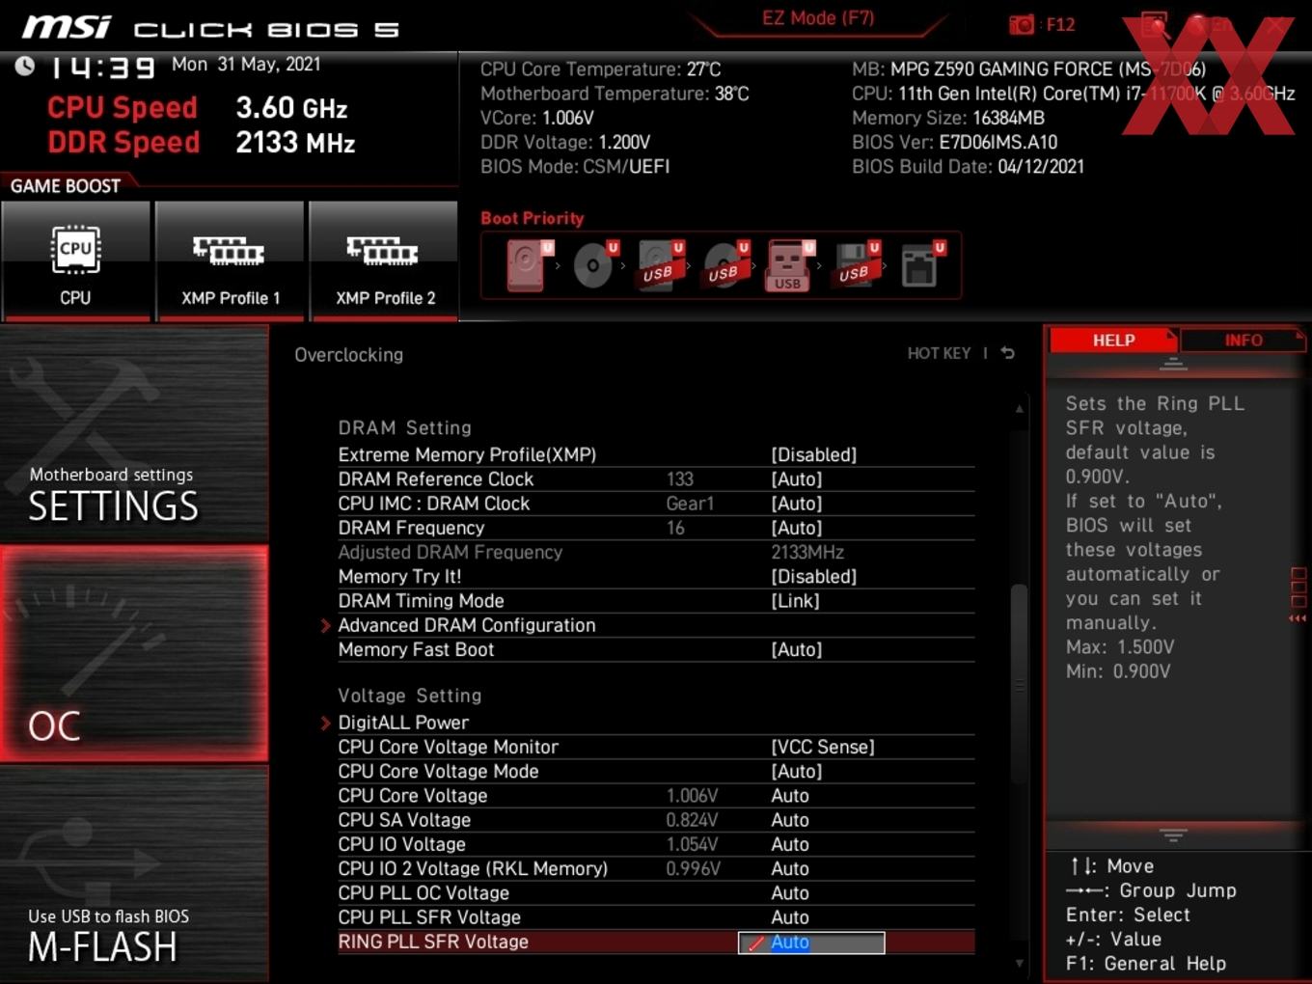The image size is (1312, 984).
Task: Switch to EZ Mode (F7)
Action: coord(818,18)
